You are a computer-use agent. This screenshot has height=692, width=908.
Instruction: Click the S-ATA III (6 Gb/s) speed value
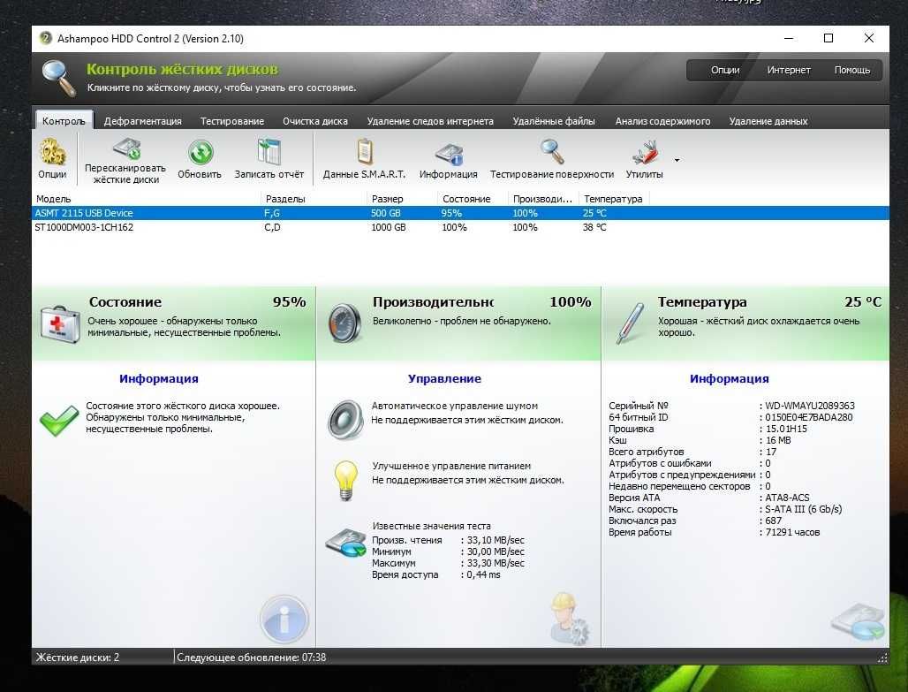[x=803, y=509]
